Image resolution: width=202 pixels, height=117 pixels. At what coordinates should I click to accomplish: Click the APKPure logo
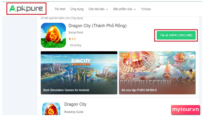[26, 9]
